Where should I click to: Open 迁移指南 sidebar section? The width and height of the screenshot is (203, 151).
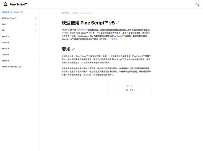pyautogui.click(x=6, y=61)
